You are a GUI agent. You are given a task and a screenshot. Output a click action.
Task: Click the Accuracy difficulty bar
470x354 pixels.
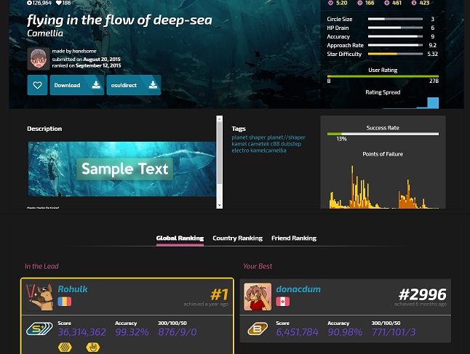(395, 36)
